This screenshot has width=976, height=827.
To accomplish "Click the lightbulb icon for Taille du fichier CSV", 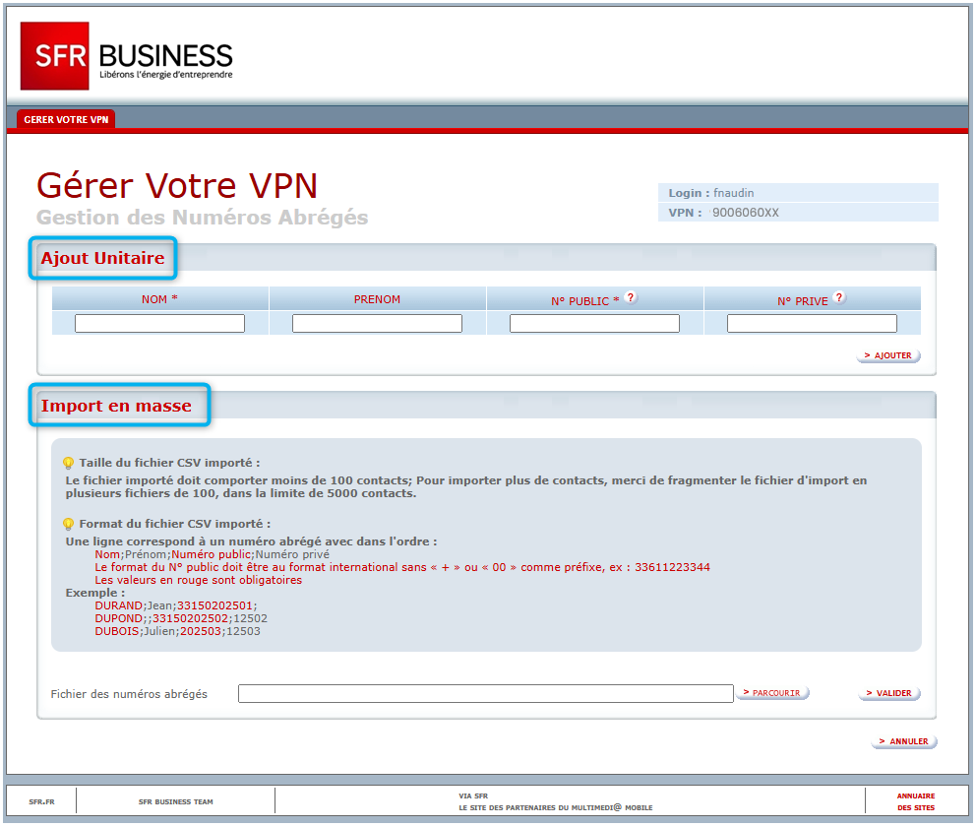I will pos(69,464).
